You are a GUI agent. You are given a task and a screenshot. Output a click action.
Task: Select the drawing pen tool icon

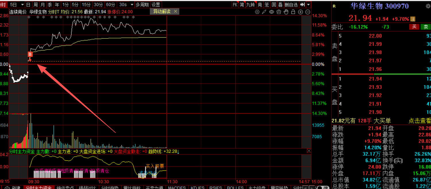coord(264,12)
